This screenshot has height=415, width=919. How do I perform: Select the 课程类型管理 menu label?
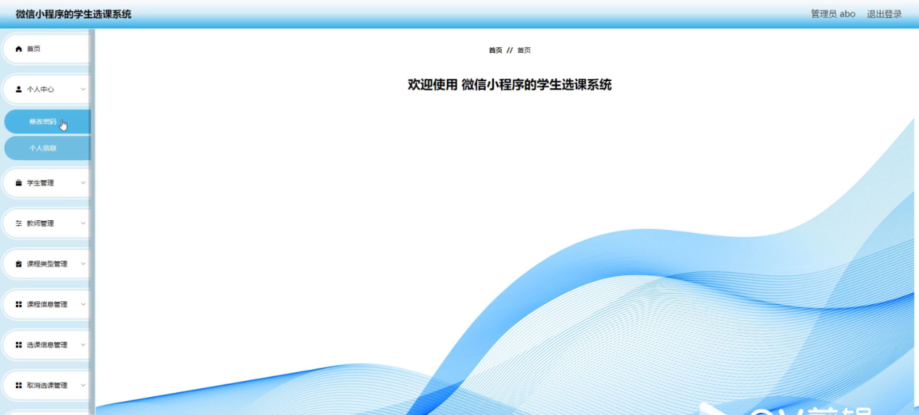click(x=47, y=264)
